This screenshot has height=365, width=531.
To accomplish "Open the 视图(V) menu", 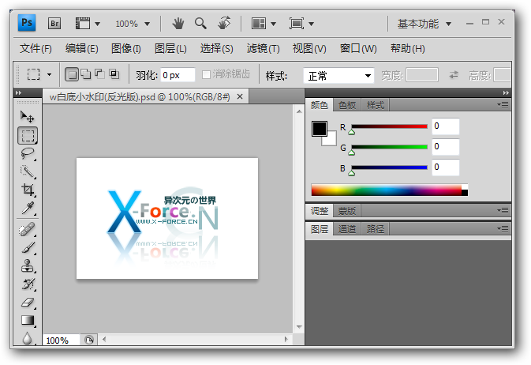I will click(309, 48).
